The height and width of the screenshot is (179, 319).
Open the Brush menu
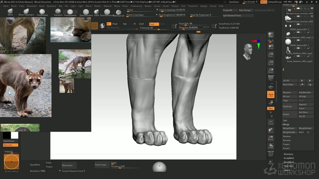pos(14,6)
